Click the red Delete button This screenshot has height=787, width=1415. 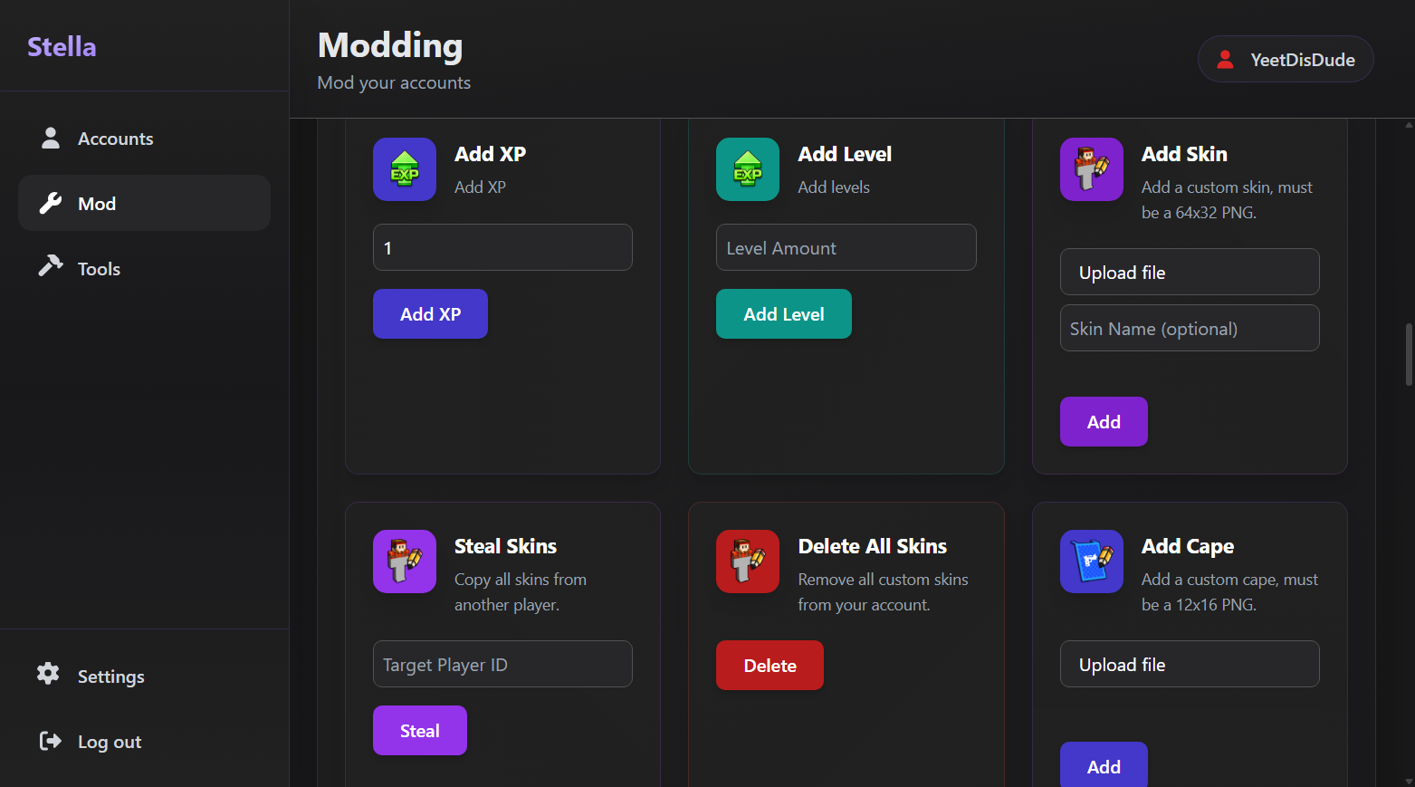[770, 666]
